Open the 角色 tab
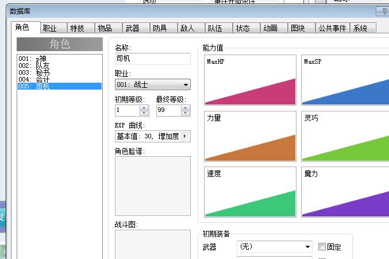The height and width of the screenshot is (259, 389). (x=25, y=27)
